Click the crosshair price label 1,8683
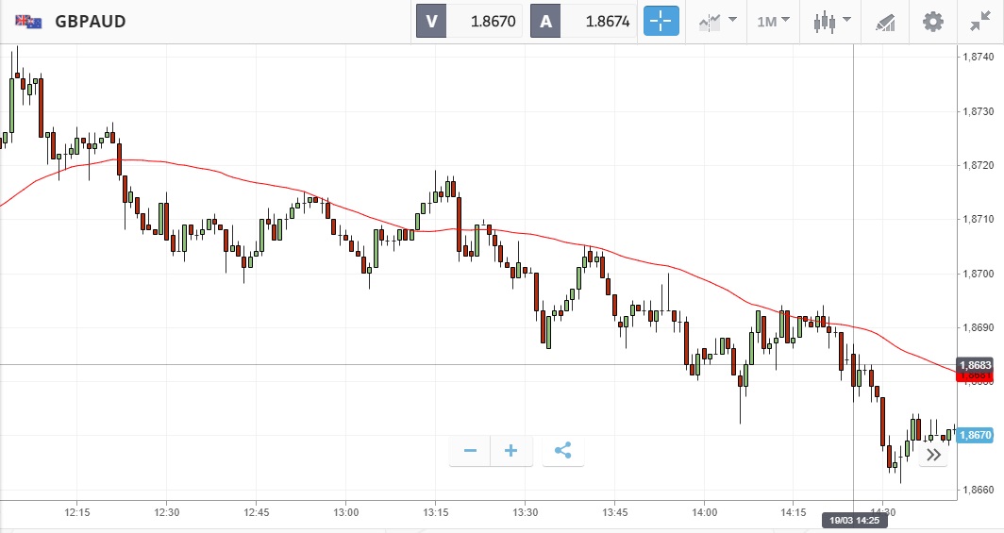Screen dimensions: 1004x533 click(976, 364)
